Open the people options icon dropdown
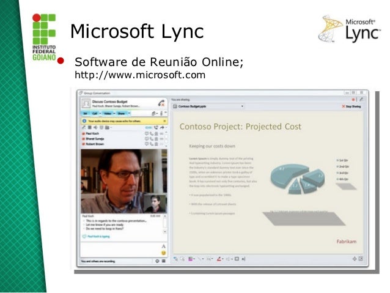 coord(155,114)
